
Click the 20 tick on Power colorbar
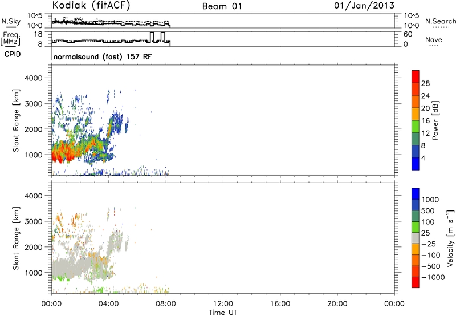[425, 108]
